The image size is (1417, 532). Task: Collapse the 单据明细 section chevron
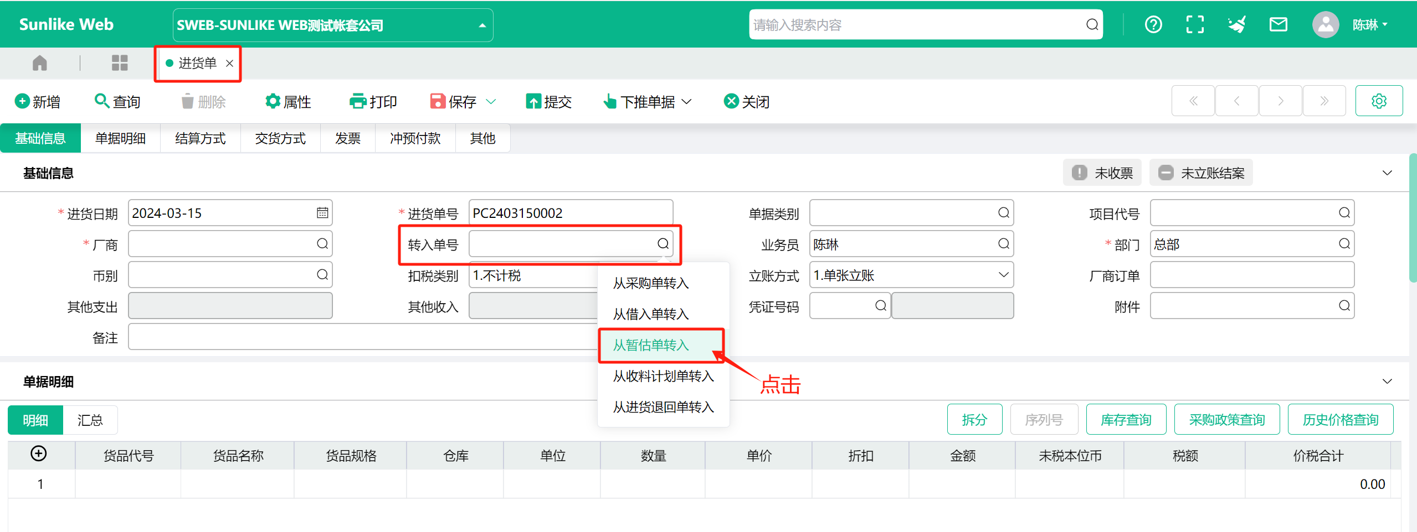click(1387, 382)
